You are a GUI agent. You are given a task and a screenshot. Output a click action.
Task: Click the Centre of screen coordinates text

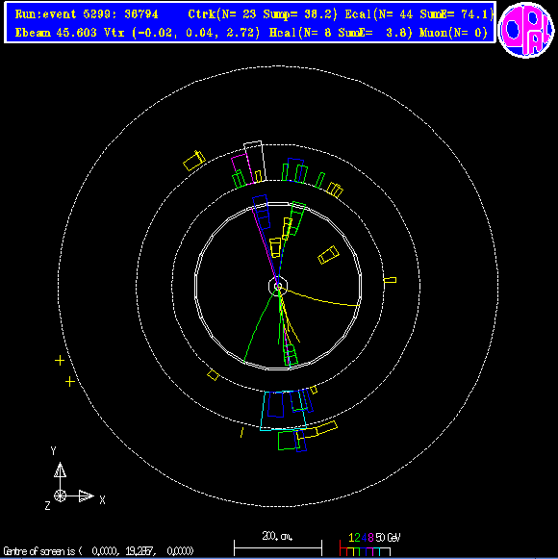(98, 551)
